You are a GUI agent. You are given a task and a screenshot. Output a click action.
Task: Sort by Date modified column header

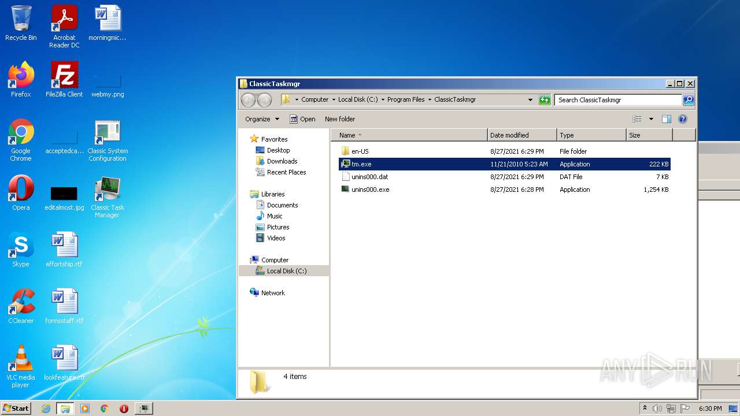pyautogui.click(x=522, y=135)
